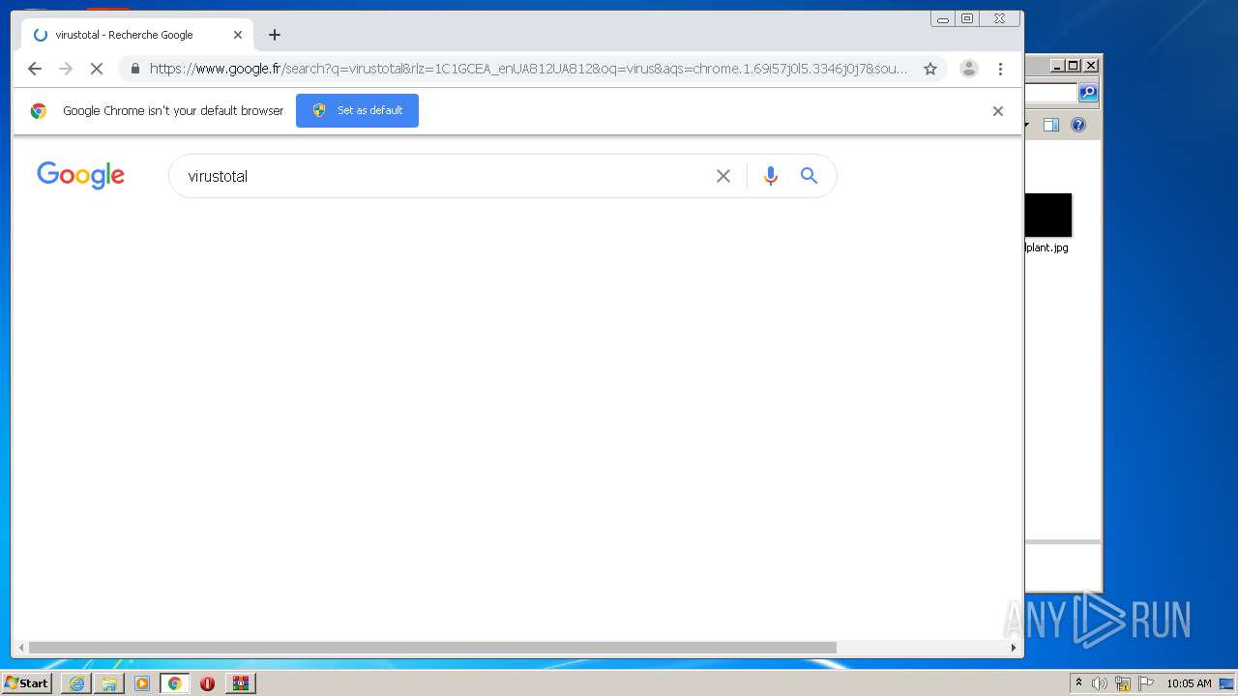This screenshot has height=696, width=1238.
Task: Click the address bar URL
Action: [x=528, y=69]
